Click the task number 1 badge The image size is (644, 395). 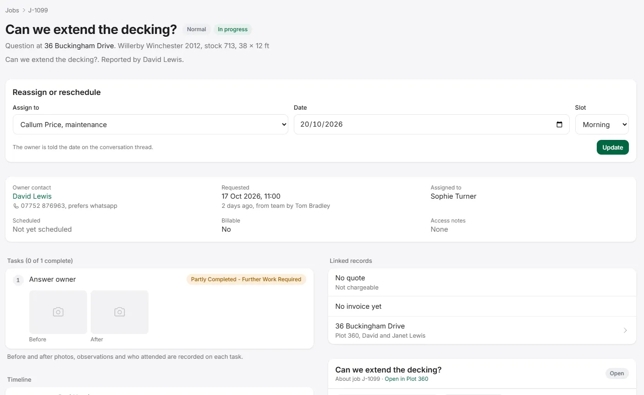(18, 280)
